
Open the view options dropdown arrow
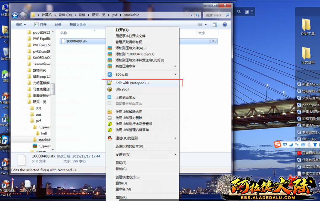click(206, 25)
